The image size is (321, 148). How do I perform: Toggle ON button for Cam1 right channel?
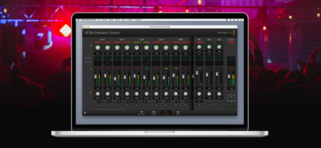[x=110, y=101]
